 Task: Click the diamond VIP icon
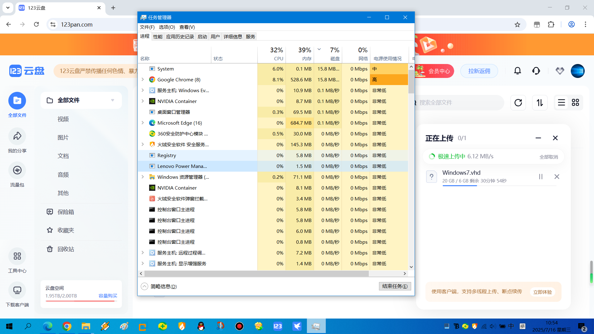point(560,71)
